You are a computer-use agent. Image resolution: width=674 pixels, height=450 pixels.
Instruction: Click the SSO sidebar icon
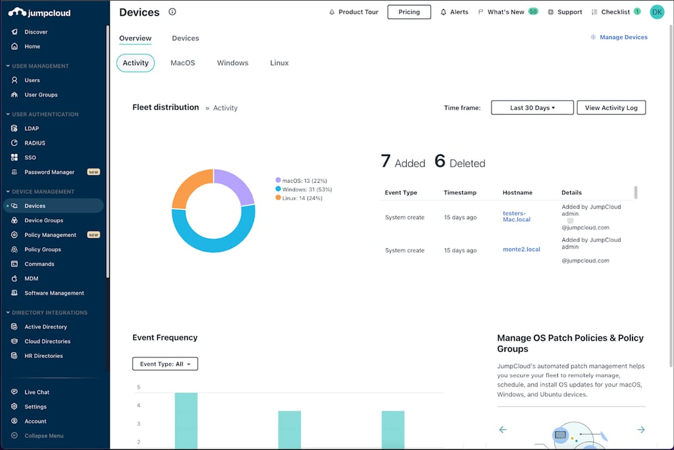[x=14, y=157]
